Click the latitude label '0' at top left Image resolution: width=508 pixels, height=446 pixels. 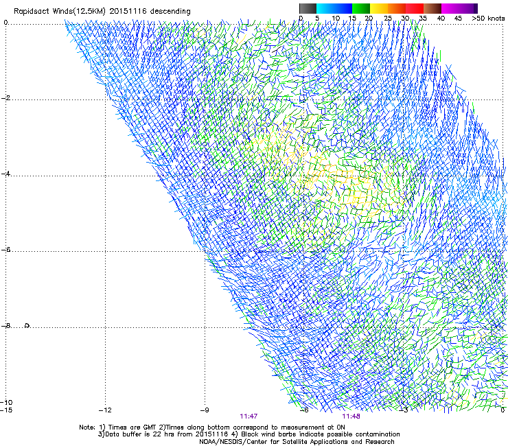click(x=5, y=23)
